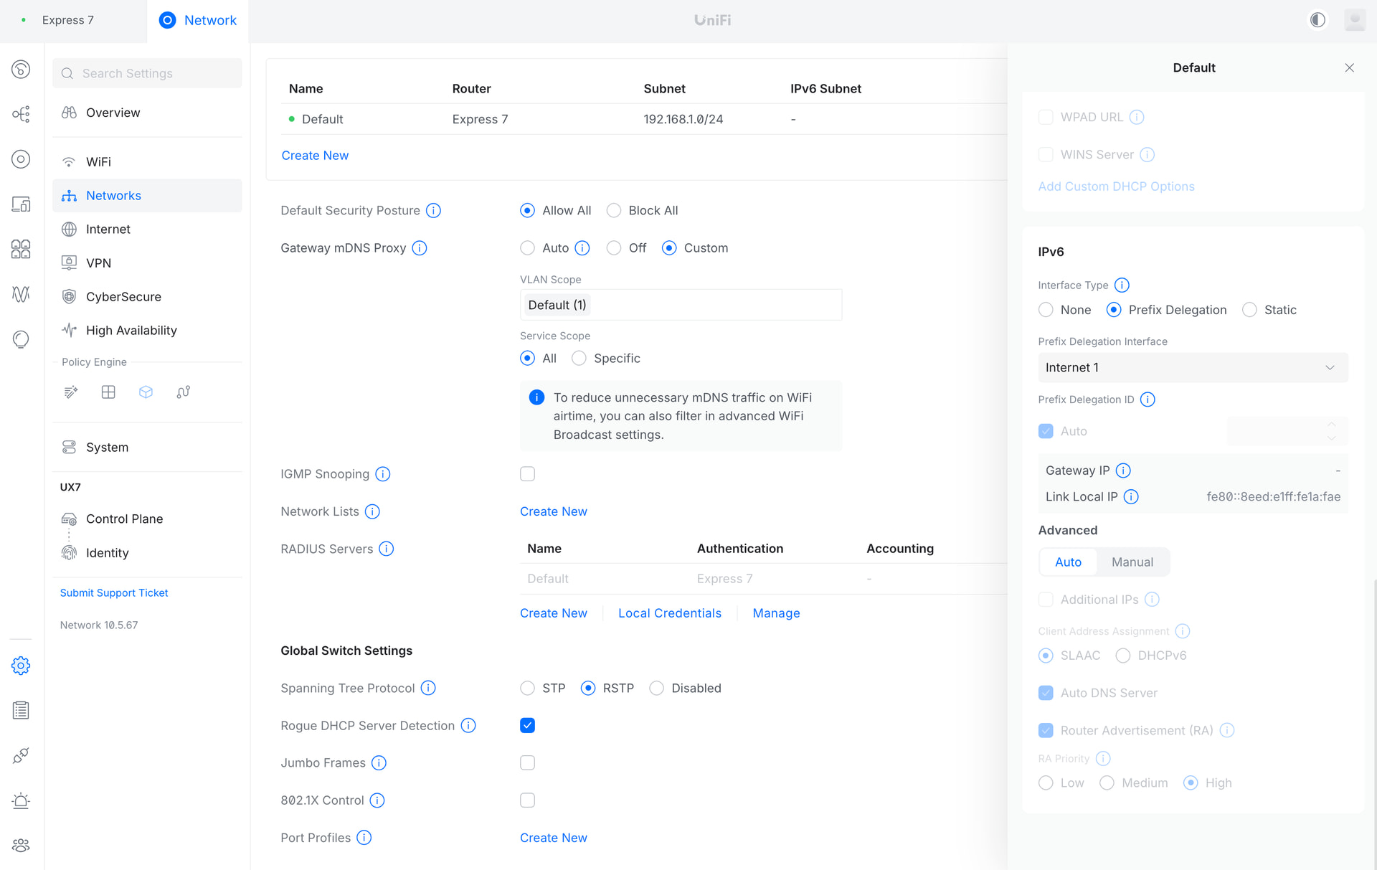Open Local Credentials for RADIUS
Image resolution: width=1377 pixels, height=870 pixels.
670,613
